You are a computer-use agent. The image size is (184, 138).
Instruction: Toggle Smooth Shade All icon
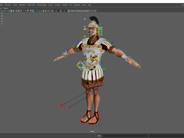11,11
